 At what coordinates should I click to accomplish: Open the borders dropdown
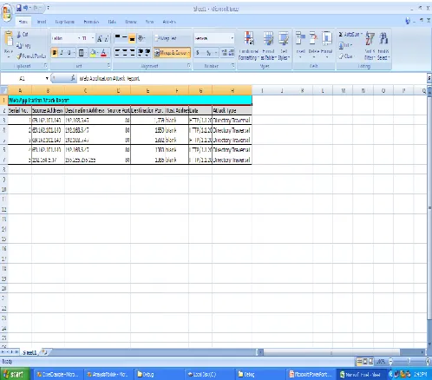click(x=86, y=53)
